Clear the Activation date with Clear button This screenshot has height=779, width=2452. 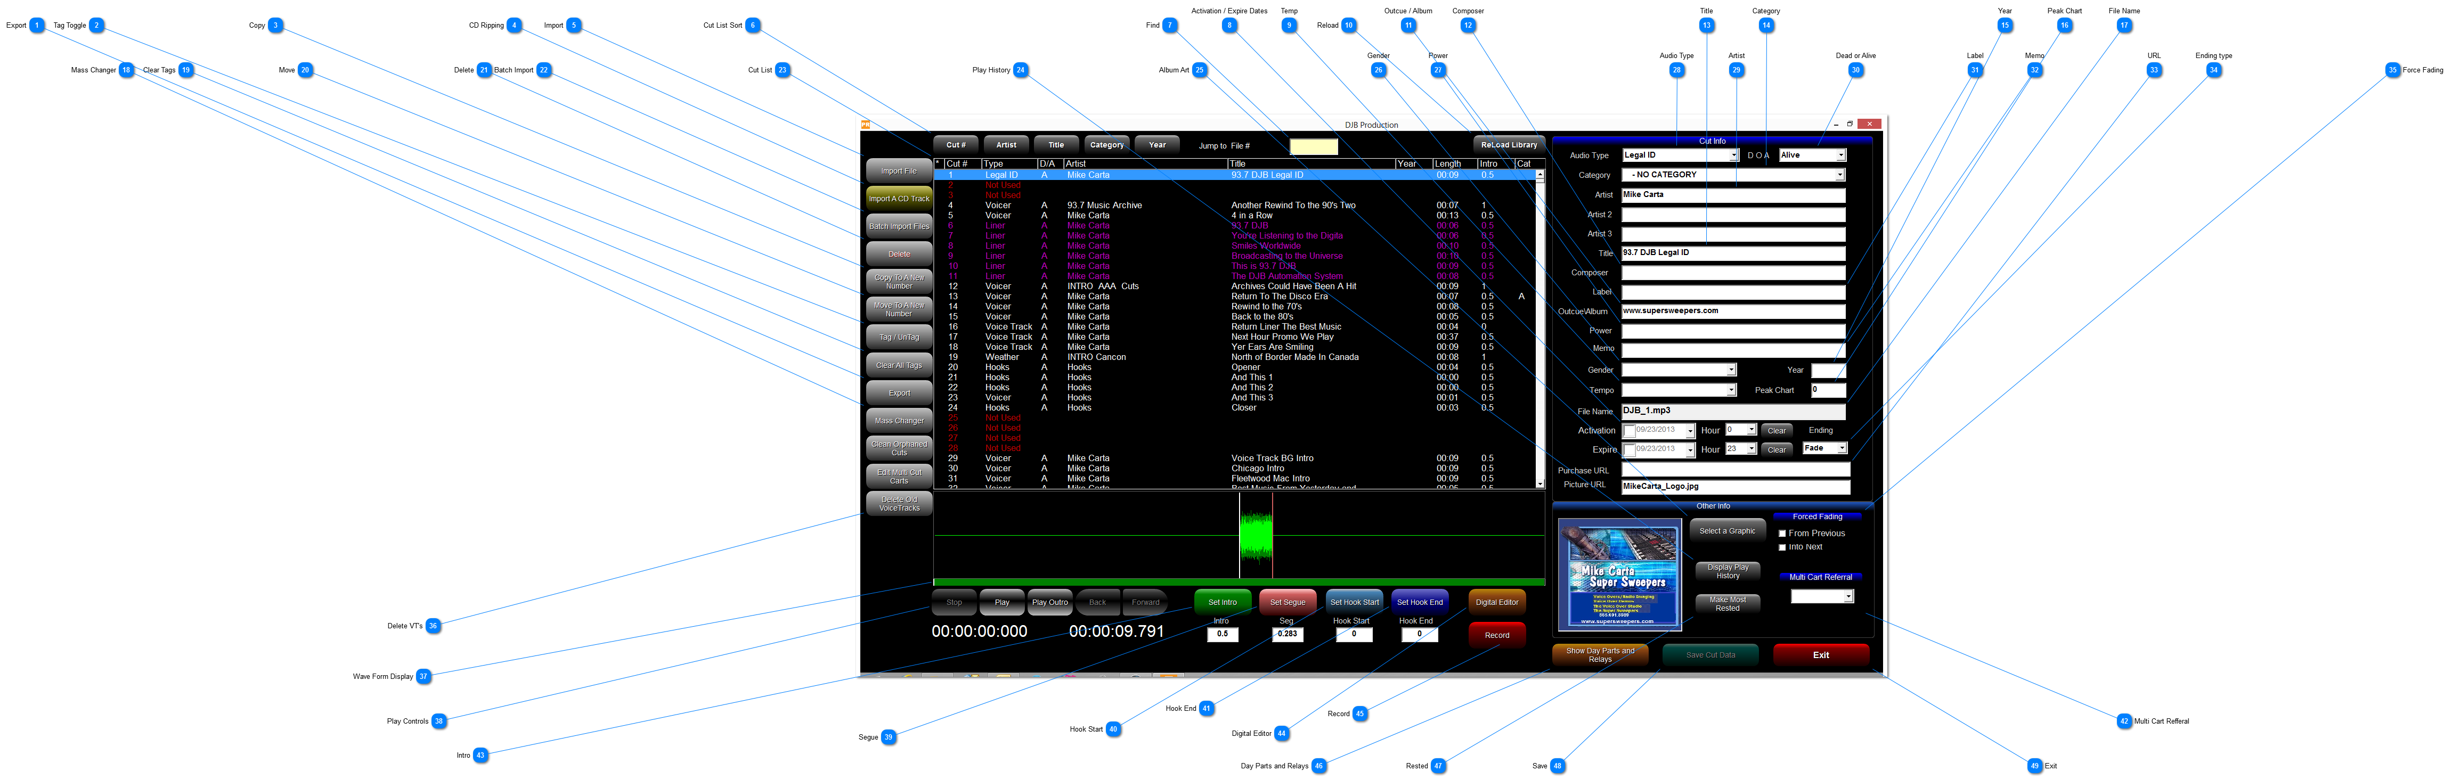point(1776,431)
